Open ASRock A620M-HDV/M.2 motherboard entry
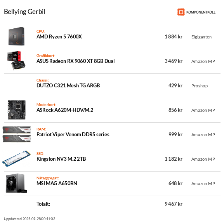Viewport: 224px width, 224px height. 65,110
